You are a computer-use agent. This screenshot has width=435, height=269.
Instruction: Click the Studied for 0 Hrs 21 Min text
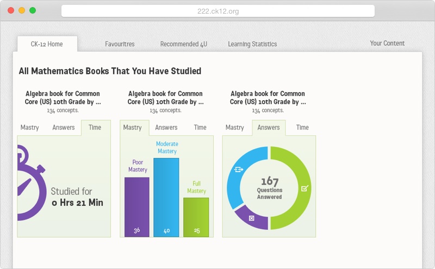pos(77,197)
